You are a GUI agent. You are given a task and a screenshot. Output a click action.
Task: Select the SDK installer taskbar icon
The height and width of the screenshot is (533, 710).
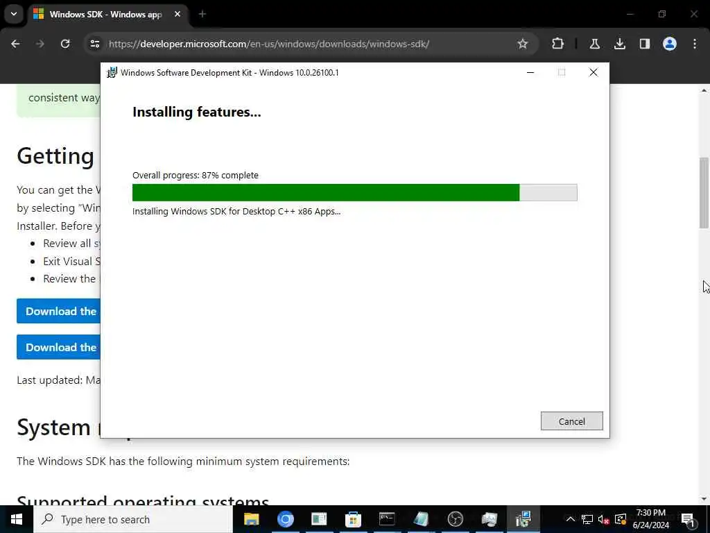(523, 519)
